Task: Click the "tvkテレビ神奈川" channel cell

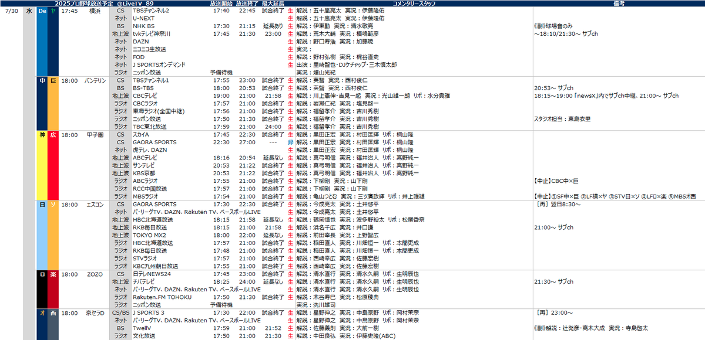Action: 153,34
